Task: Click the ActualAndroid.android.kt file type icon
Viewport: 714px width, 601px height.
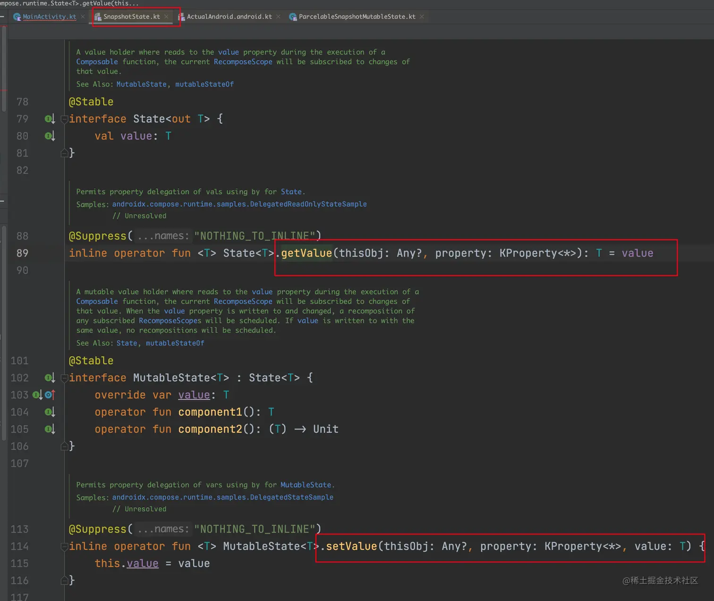Action: point(181,17)
